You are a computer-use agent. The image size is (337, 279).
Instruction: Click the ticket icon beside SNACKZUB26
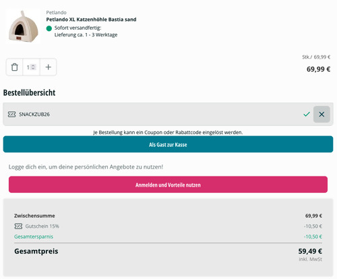pyautogui.click(x=11, y=115)
